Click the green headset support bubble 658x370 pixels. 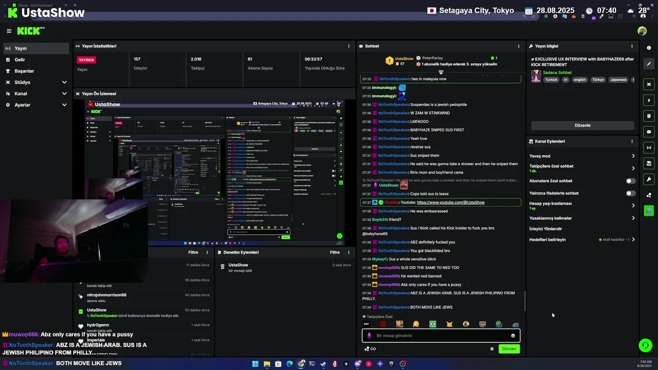[645, 345]
